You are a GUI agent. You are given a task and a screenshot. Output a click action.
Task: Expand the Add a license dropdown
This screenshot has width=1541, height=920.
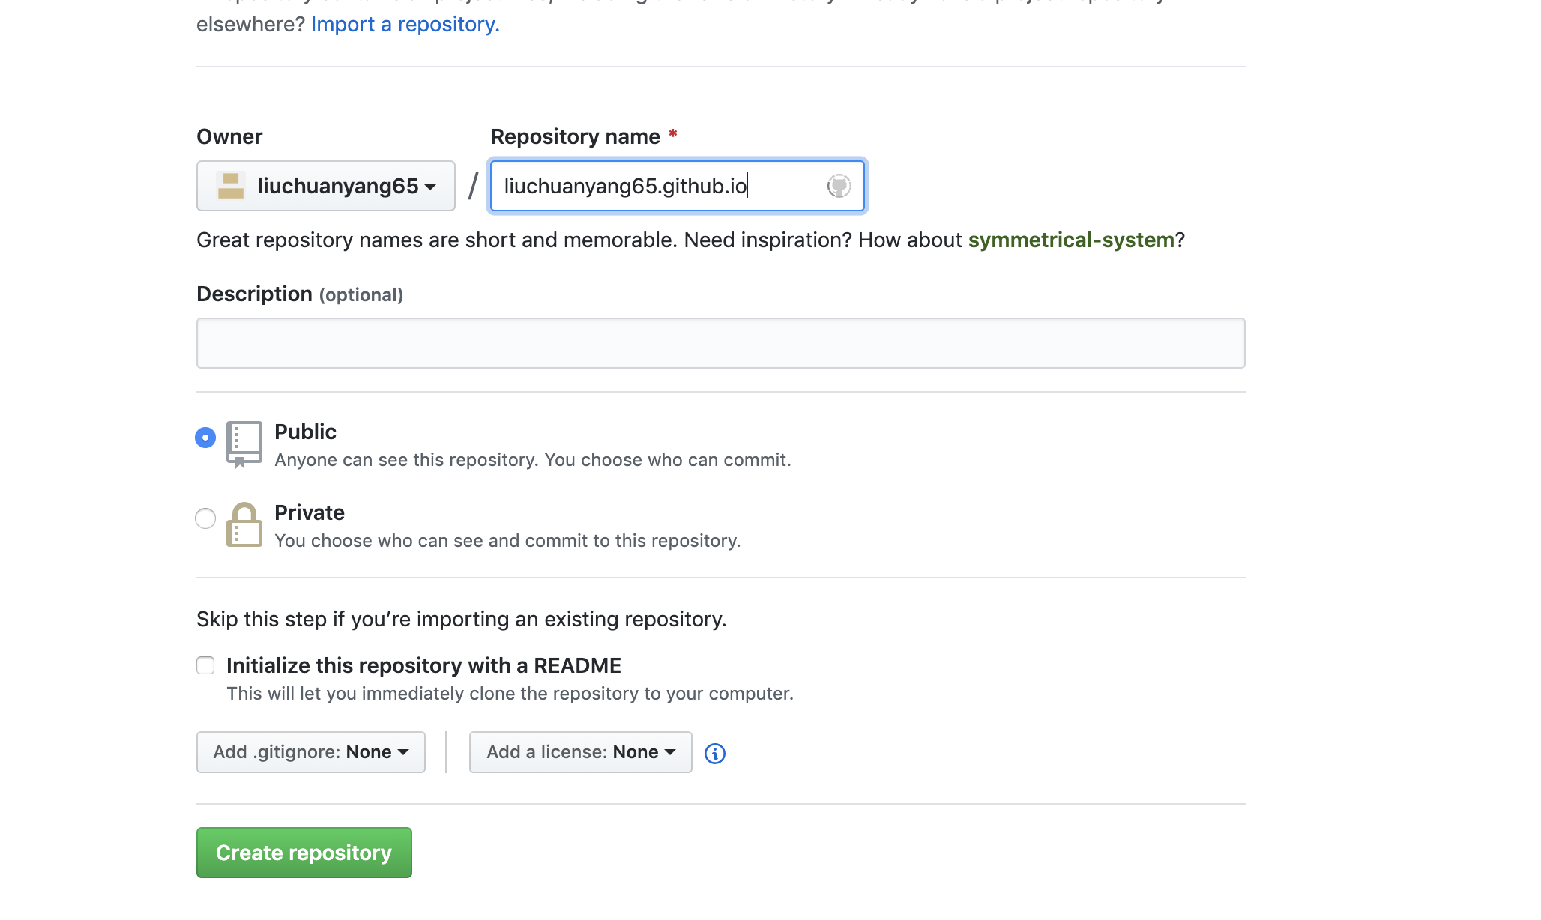(x=581, y=752)
